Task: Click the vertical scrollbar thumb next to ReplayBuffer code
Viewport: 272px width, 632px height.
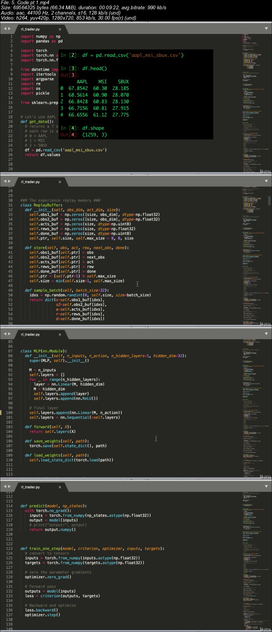Action: (x=269, y=201)
